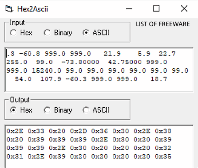This screenshot has height=168, width=198.
Task: Maximize the Hex2Ascii window
Action: [x=156, y=8]
